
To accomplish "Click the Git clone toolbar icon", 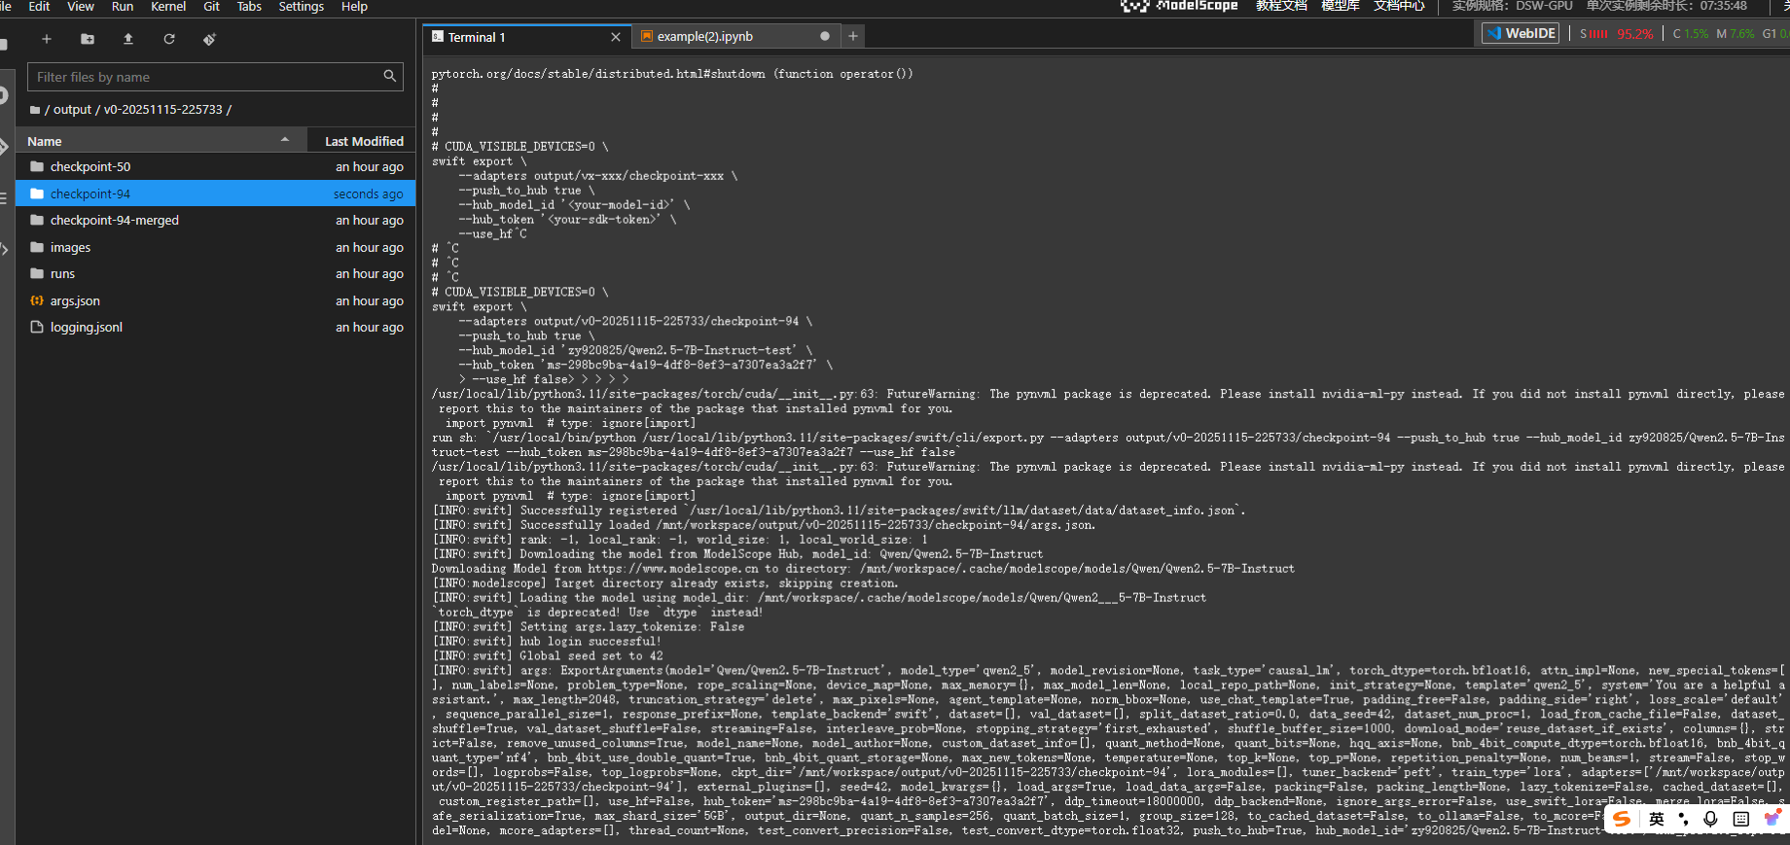I will coord(209,39).
